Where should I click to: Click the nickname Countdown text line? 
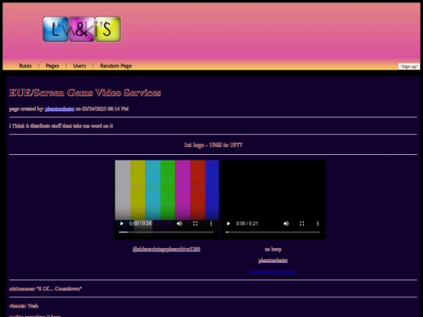pyautogui.click(x=45, y=289)
